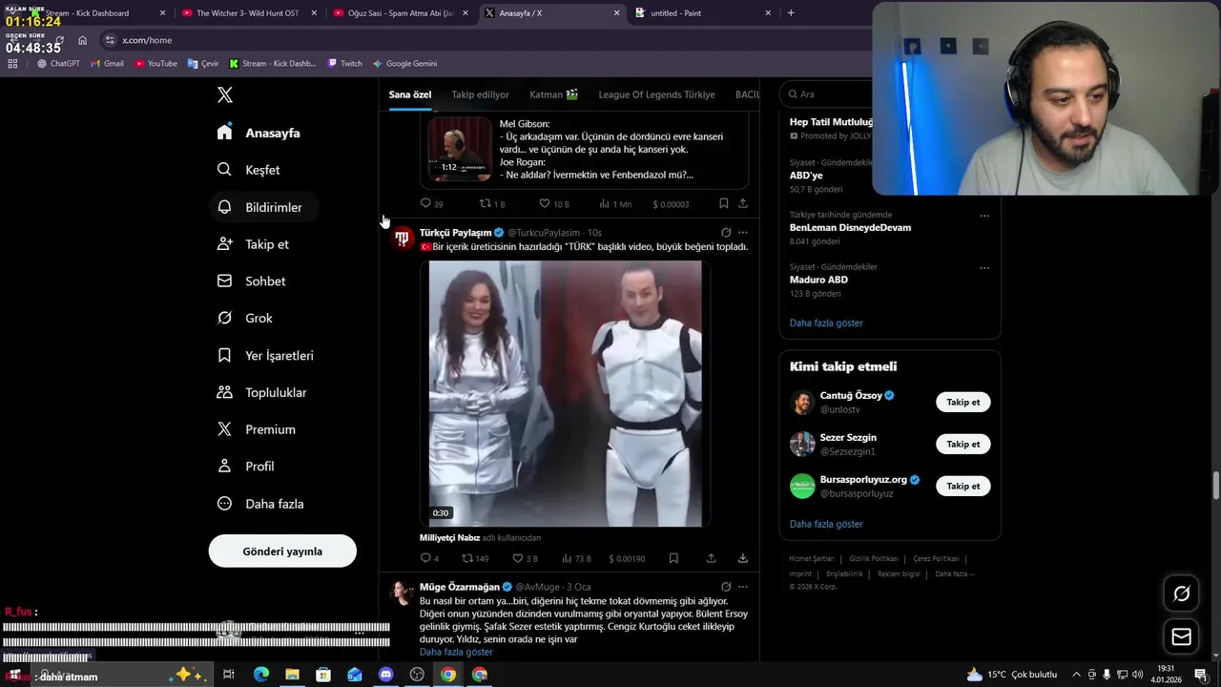Open BenLeman DisneydeDevam trend
Image resolution: width=1221 pixels, height=687 pixels.
click(x=850, y=227)
